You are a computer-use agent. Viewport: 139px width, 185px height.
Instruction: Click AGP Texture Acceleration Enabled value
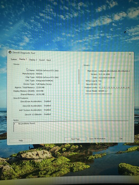[47, 110]
